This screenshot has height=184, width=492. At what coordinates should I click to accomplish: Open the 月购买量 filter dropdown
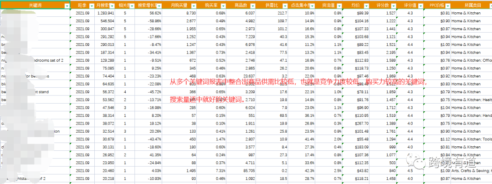(x=194, y=6)
